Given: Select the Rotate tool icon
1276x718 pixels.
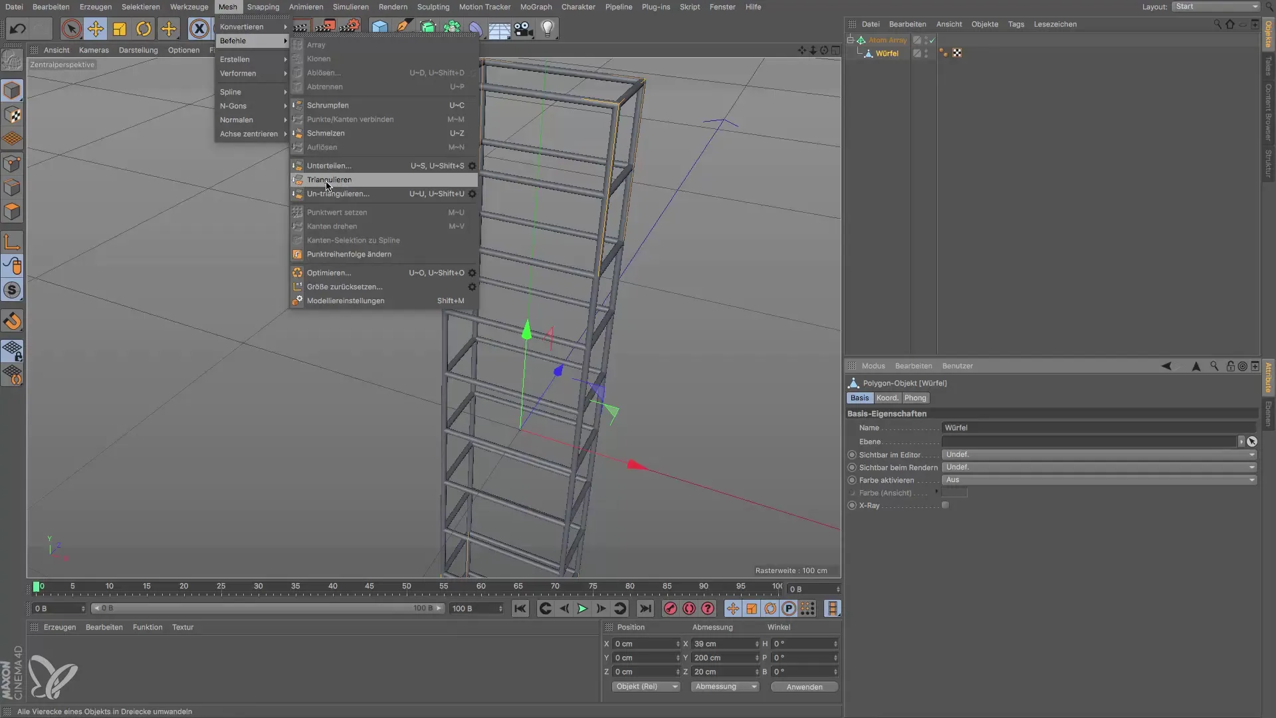Looking at the screenshot, I should pyautogui.click(x=144, y=29).
